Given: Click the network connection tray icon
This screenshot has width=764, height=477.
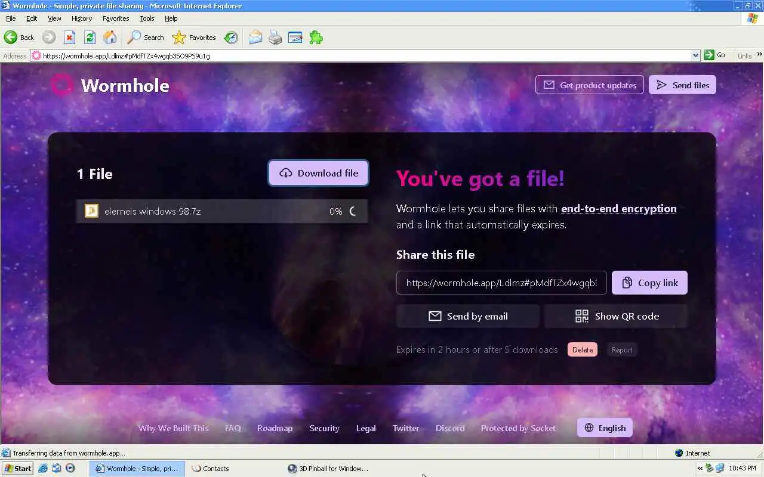Looking at the screenshot, I should pos(719,468).
